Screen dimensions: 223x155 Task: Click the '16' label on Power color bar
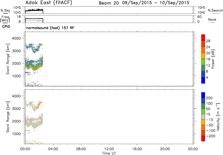pos(208,59)
